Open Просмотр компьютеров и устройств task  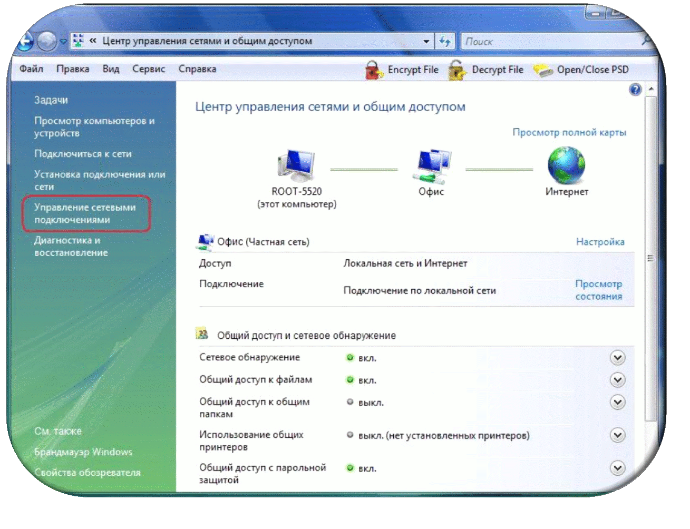(94, 127)
